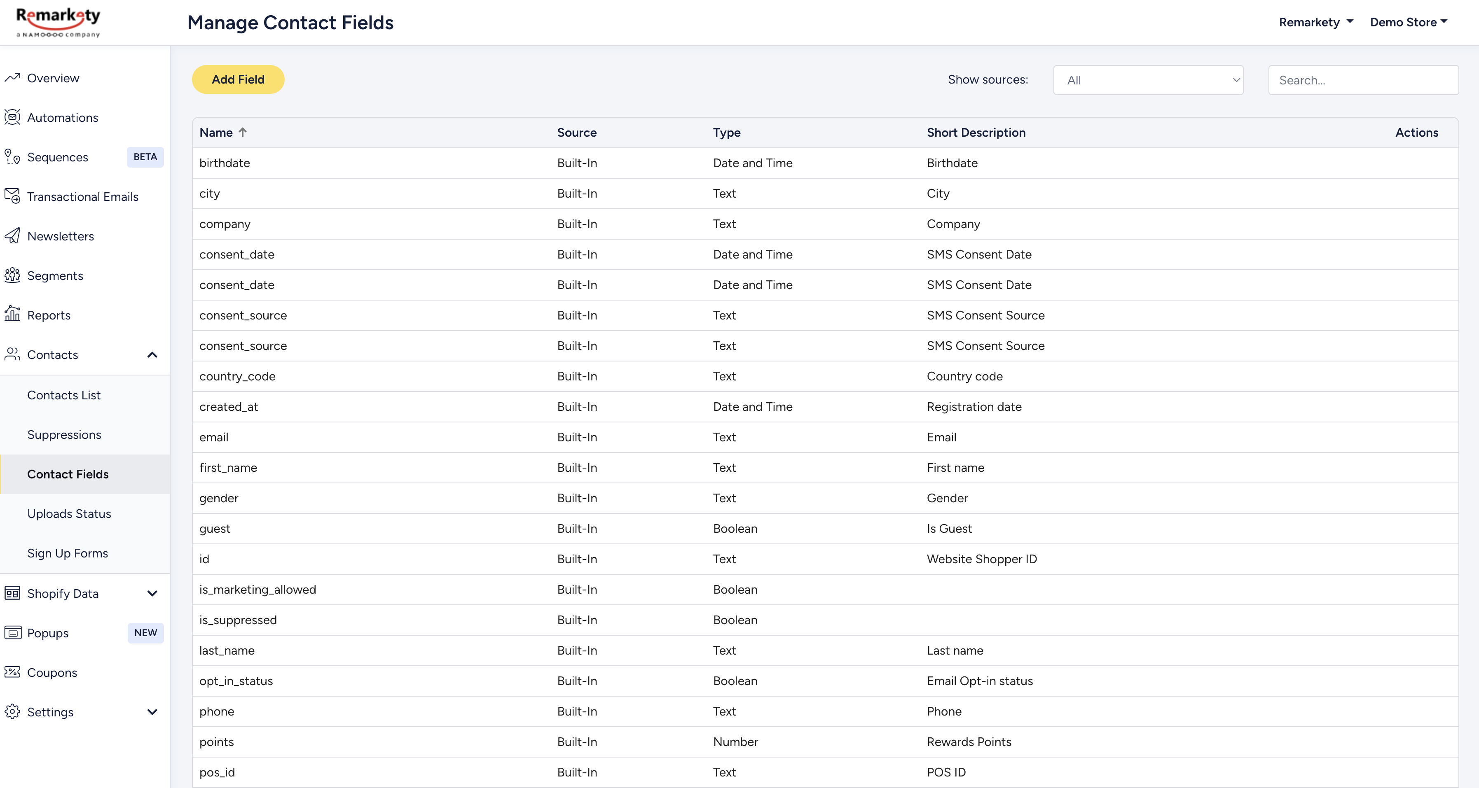The image size is (1479, 788).
Task: Click the Name column sort arrow
Action: (x=243, y=132)
